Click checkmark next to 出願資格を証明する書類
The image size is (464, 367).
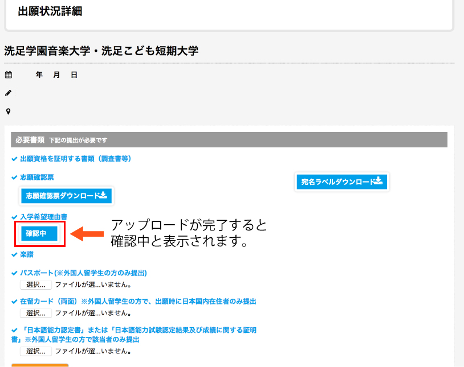(14, 159)
